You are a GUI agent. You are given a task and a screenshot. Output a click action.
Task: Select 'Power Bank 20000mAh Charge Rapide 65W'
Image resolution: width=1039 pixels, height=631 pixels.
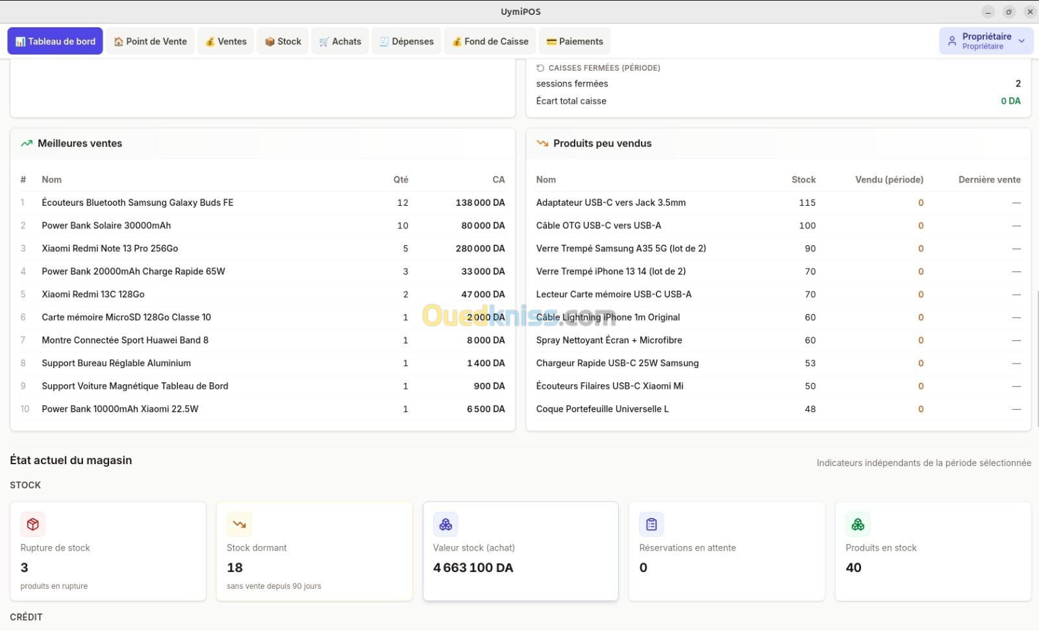[x=133, y=271]
